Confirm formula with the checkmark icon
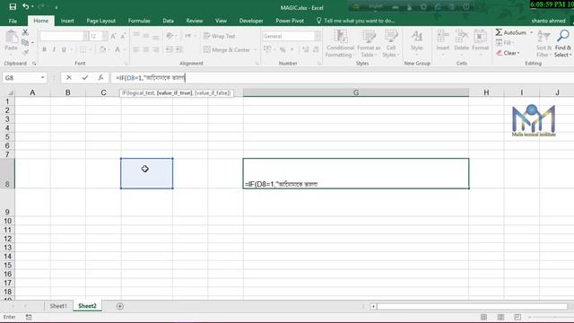Image resolution: width=574 pixels, height=323 pixels. point(85,78)
